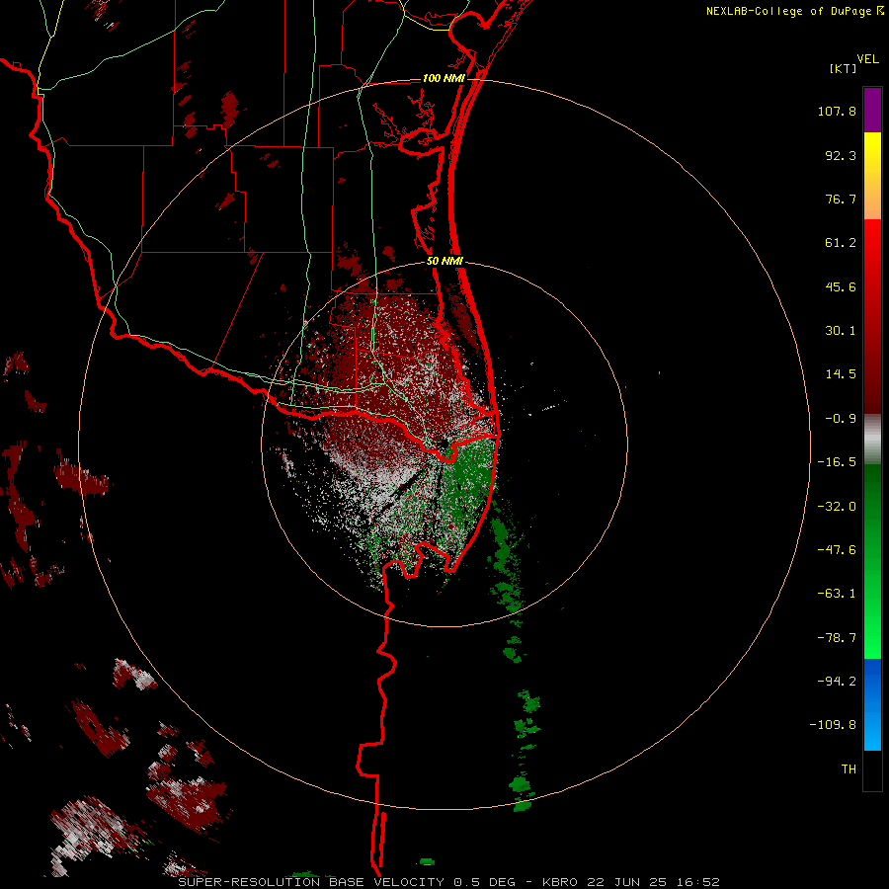The image size is (889, 889).
Task: Pick the yellow-orange block of the velocity scale
Action: tap(872, 176)
